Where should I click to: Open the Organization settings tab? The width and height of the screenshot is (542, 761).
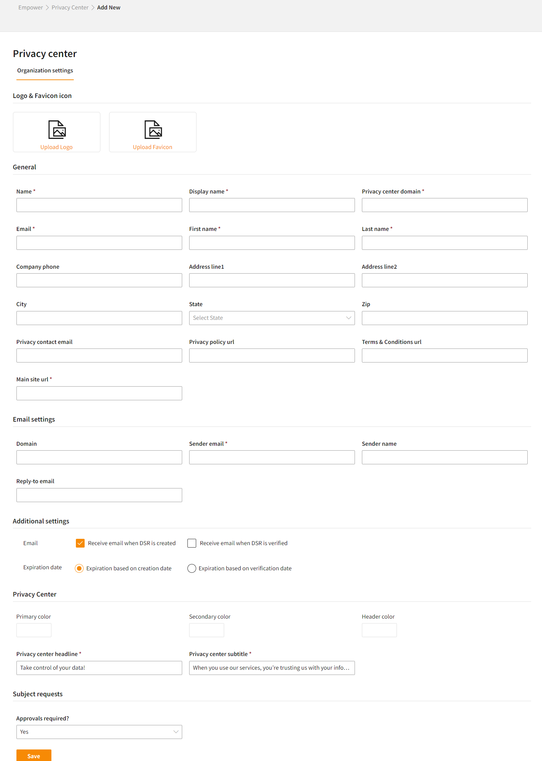click(x=45, y=71)
